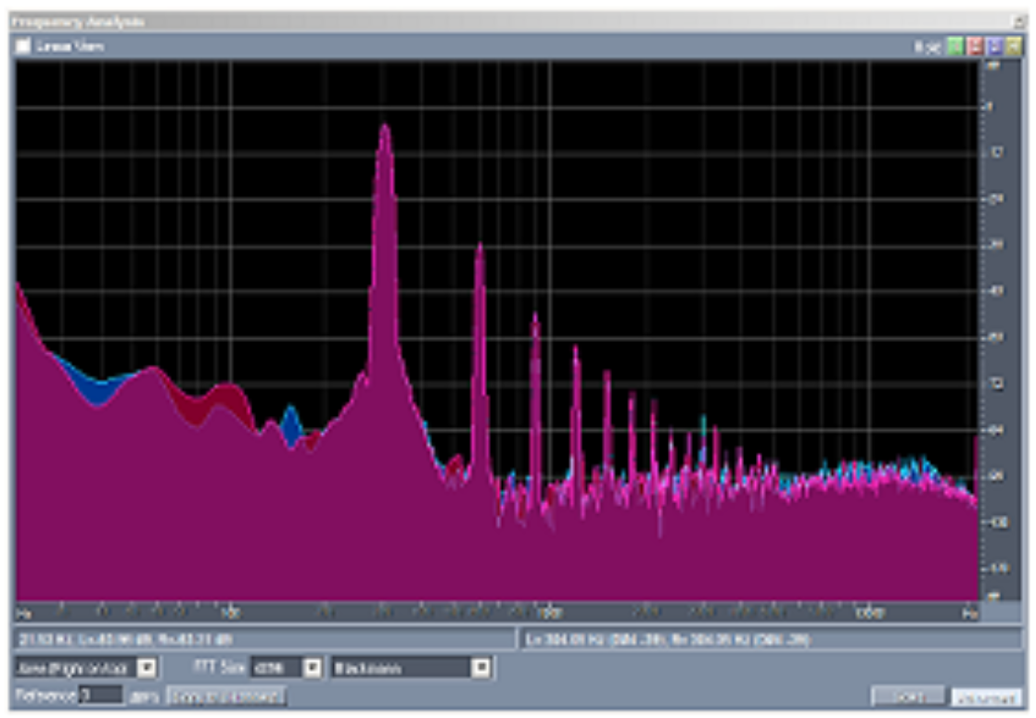Click the red Hold button
Viewport: 1036px width, 718px height.
(974, 46)
